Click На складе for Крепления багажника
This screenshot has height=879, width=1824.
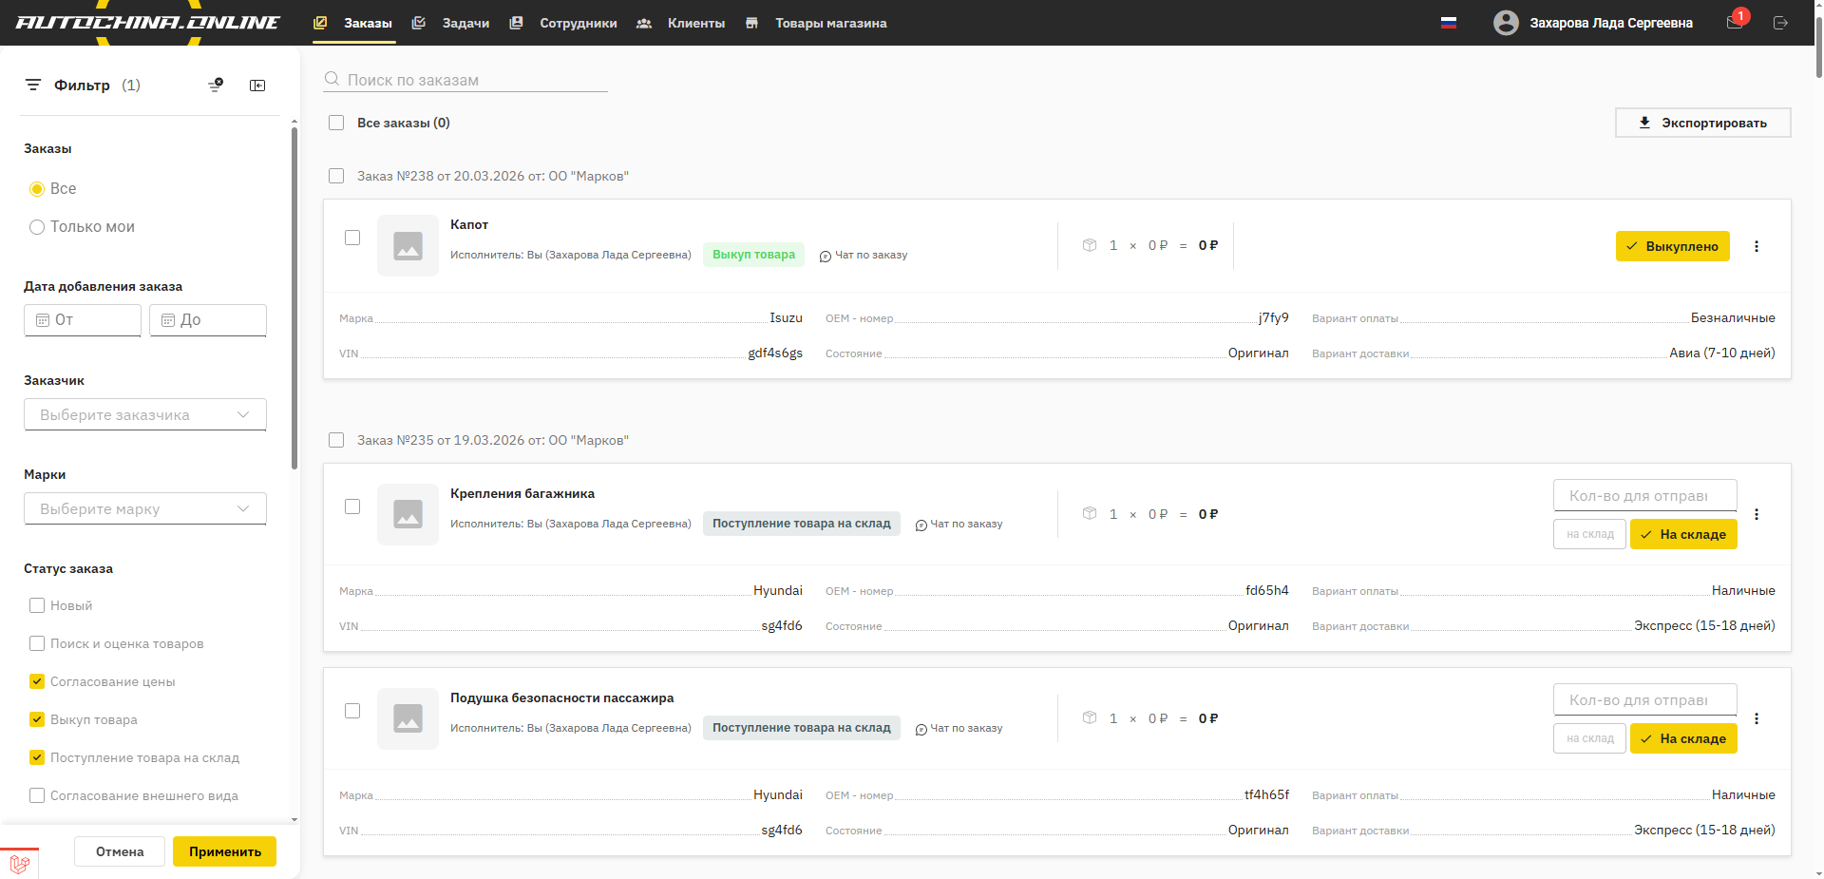coord(1683,534)
